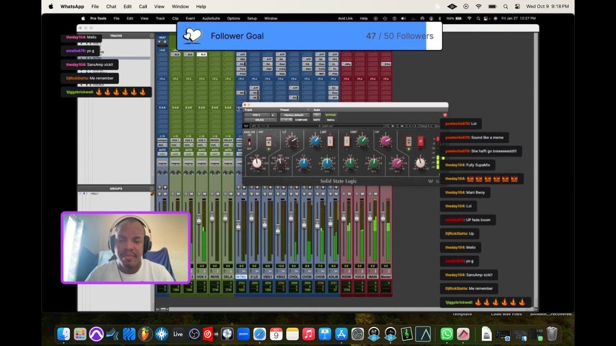Toggle the plugin BYPASS button
Screen dimensions: 616x346
click(331, 115)
